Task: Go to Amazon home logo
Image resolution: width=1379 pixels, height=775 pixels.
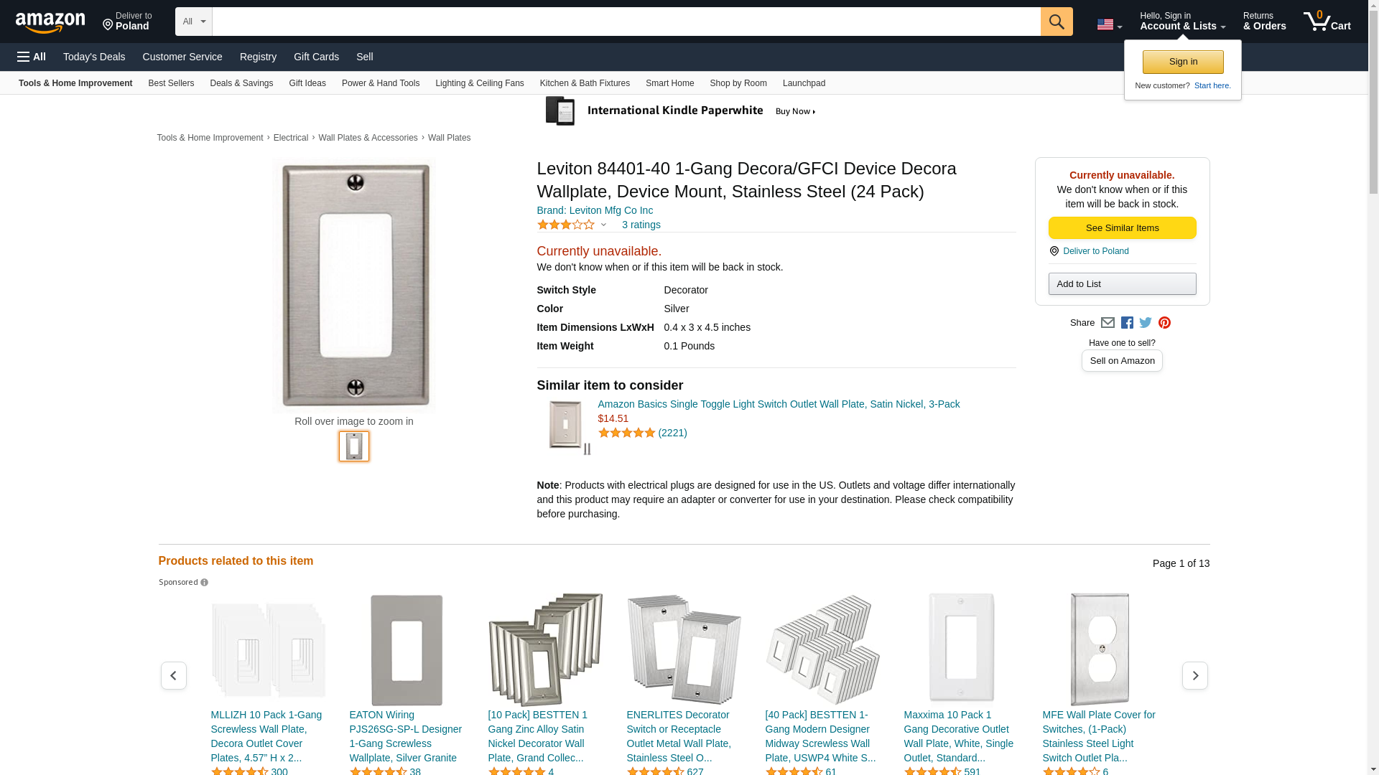Action: tap(50, 22)
